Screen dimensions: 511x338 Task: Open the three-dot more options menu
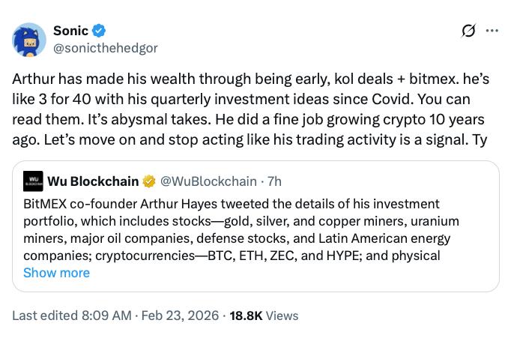click(492, 31)
